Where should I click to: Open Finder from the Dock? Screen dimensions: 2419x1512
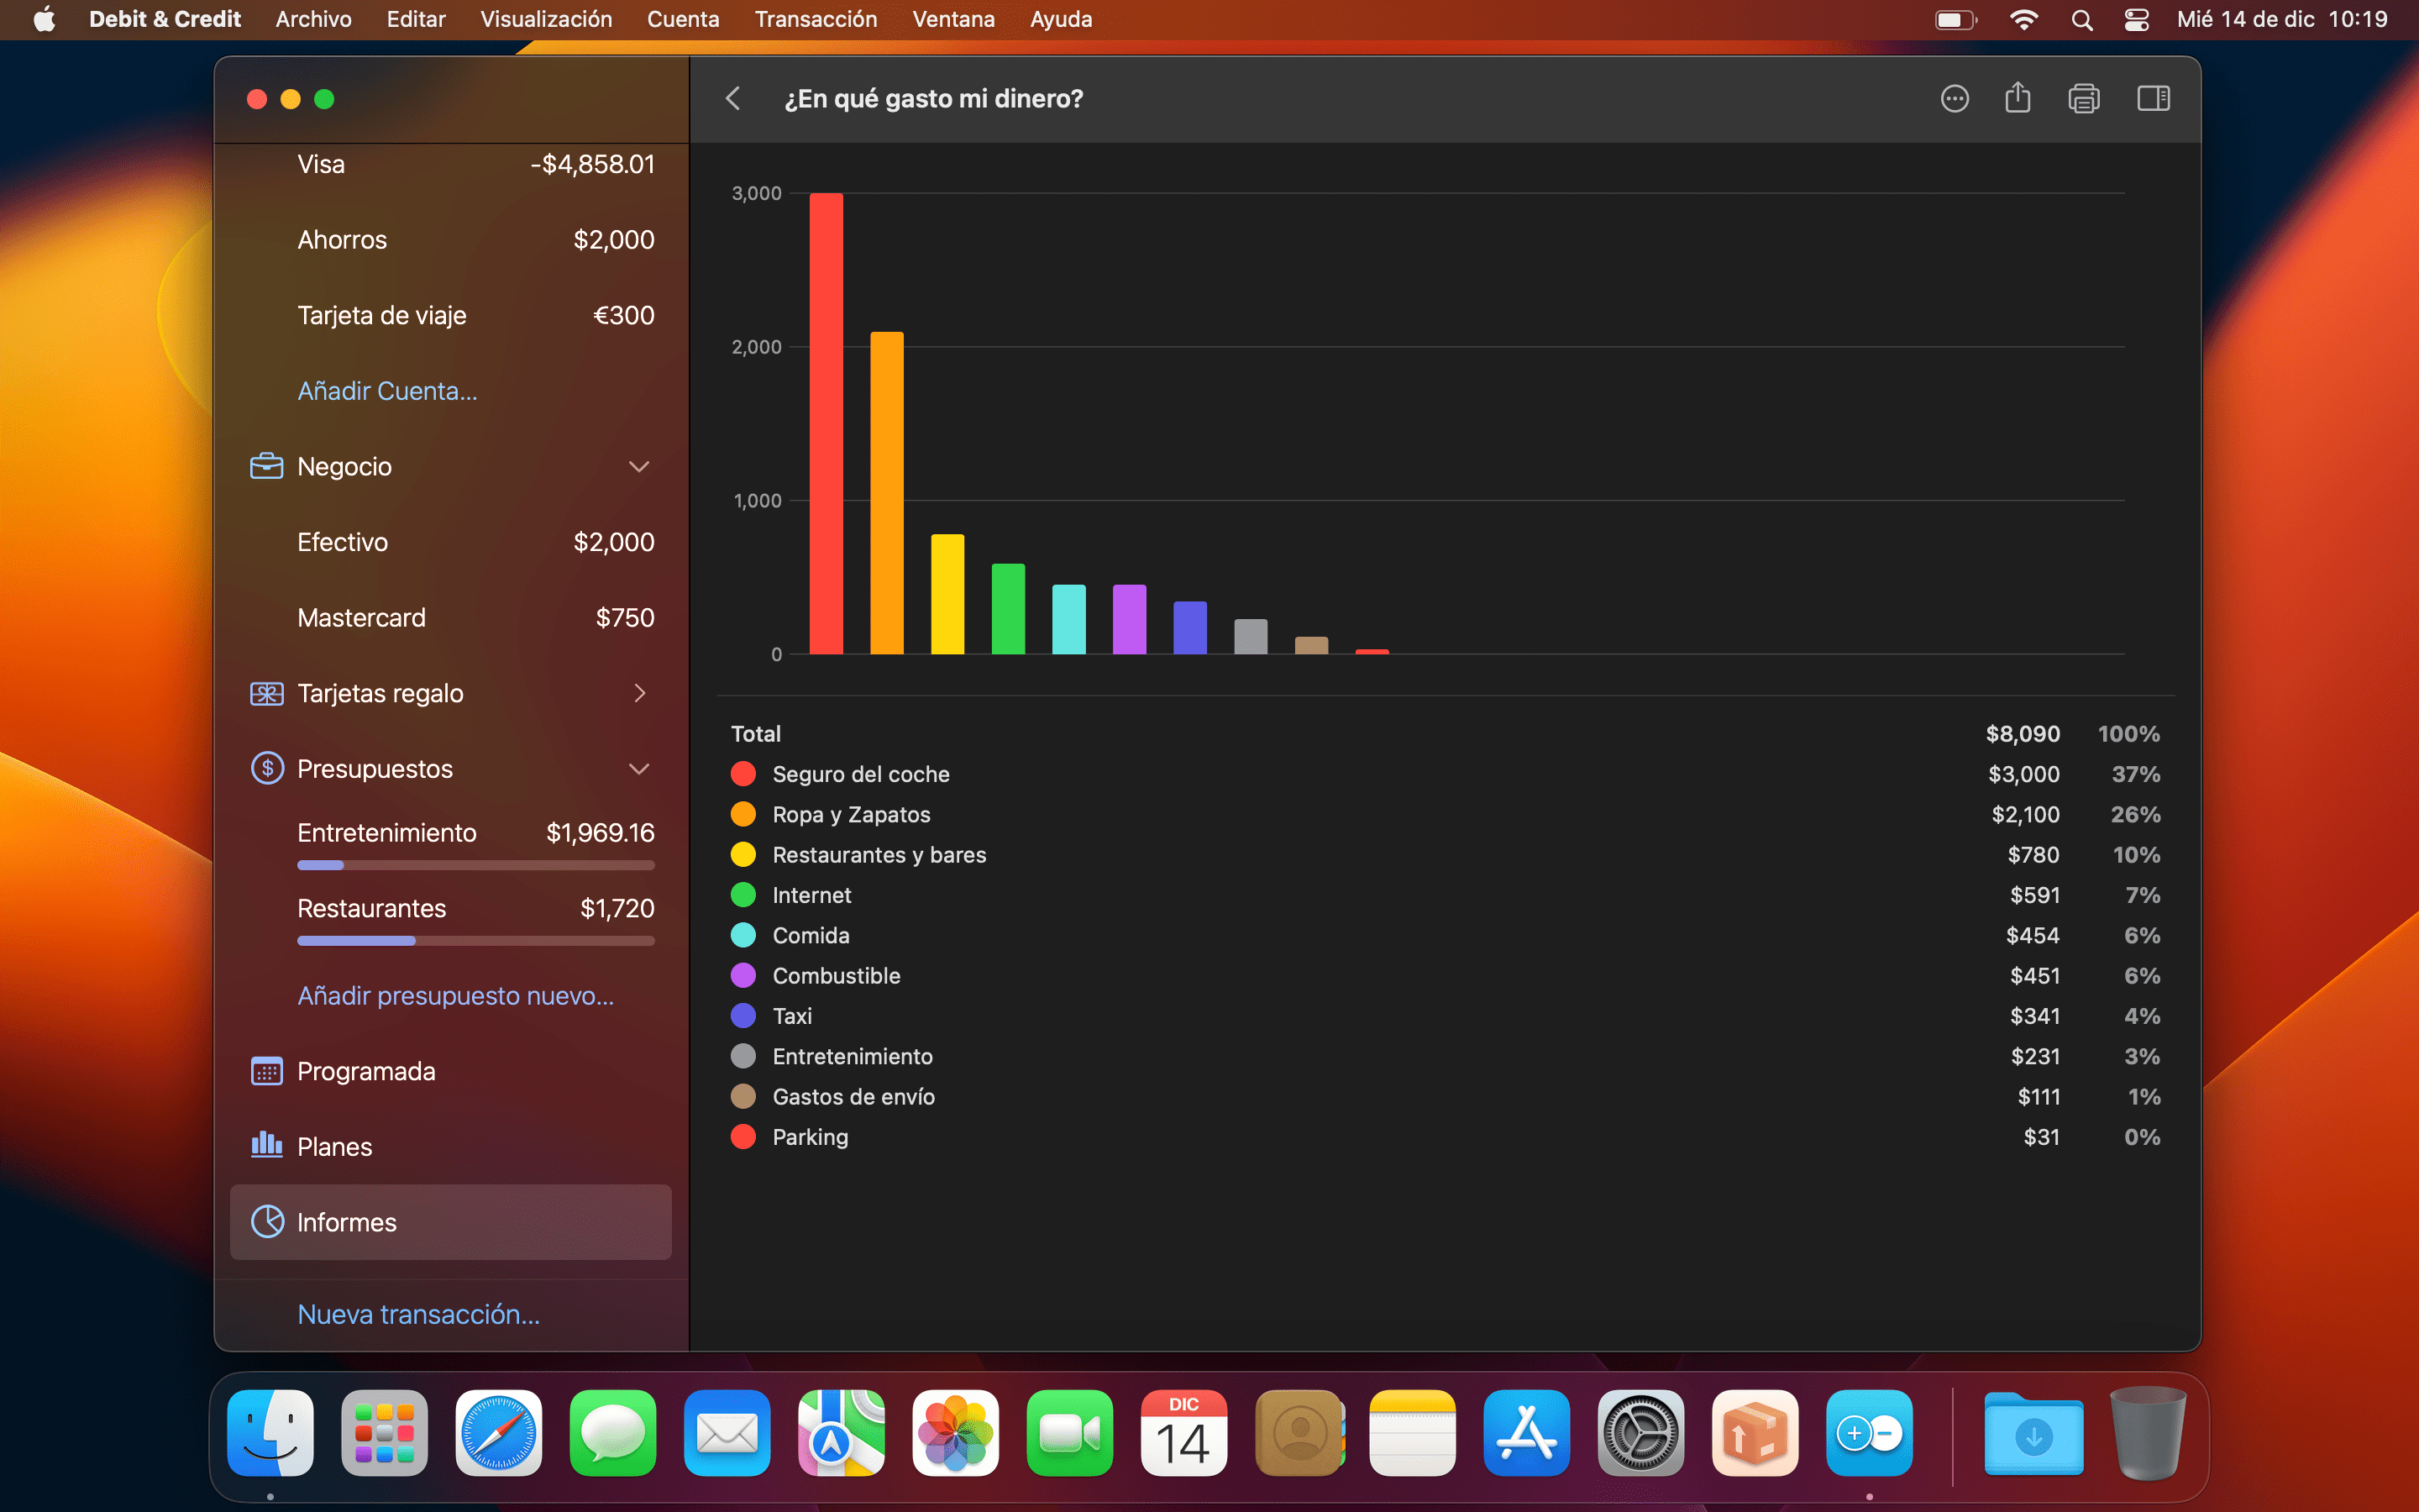click(270, 1433)
